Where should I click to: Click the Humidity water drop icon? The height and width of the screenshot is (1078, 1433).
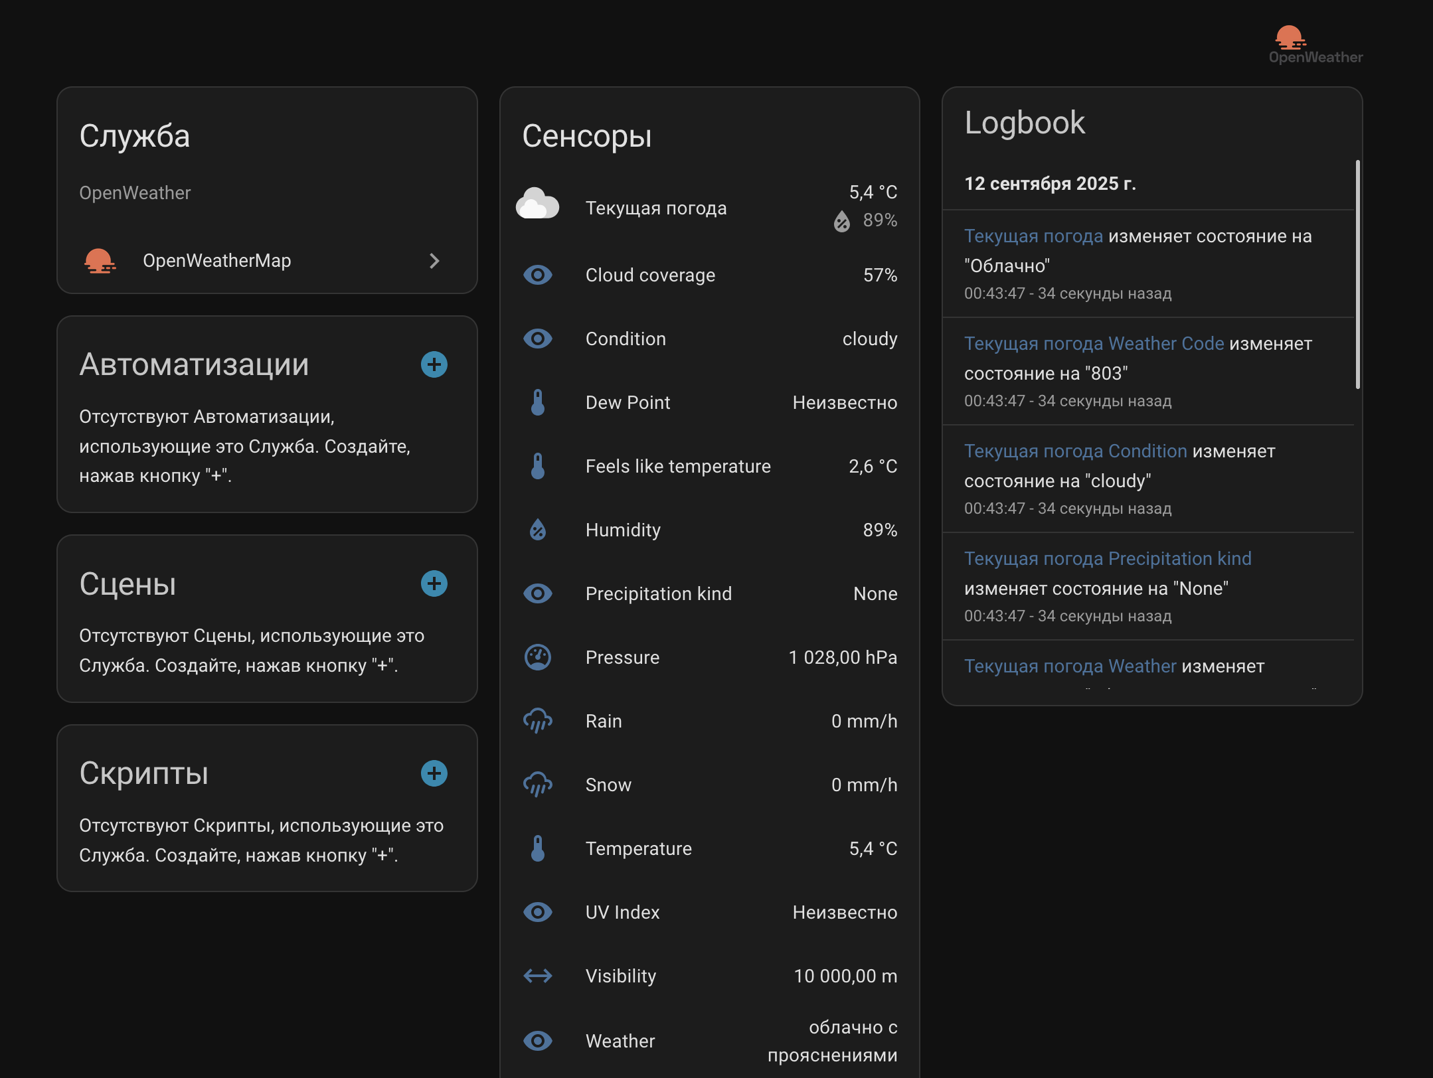point(537,530)
